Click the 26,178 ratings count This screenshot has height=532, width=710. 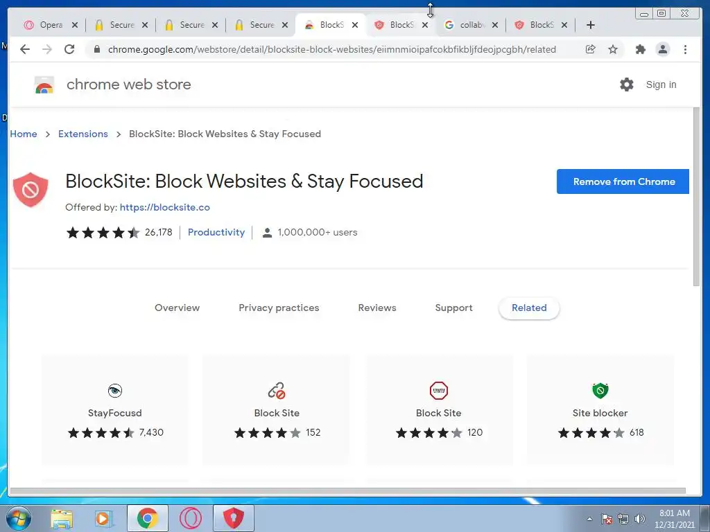tap(159, 232)
